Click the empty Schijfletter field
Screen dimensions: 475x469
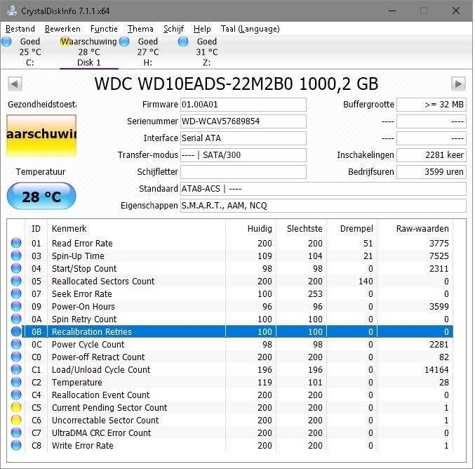[243, 172]
